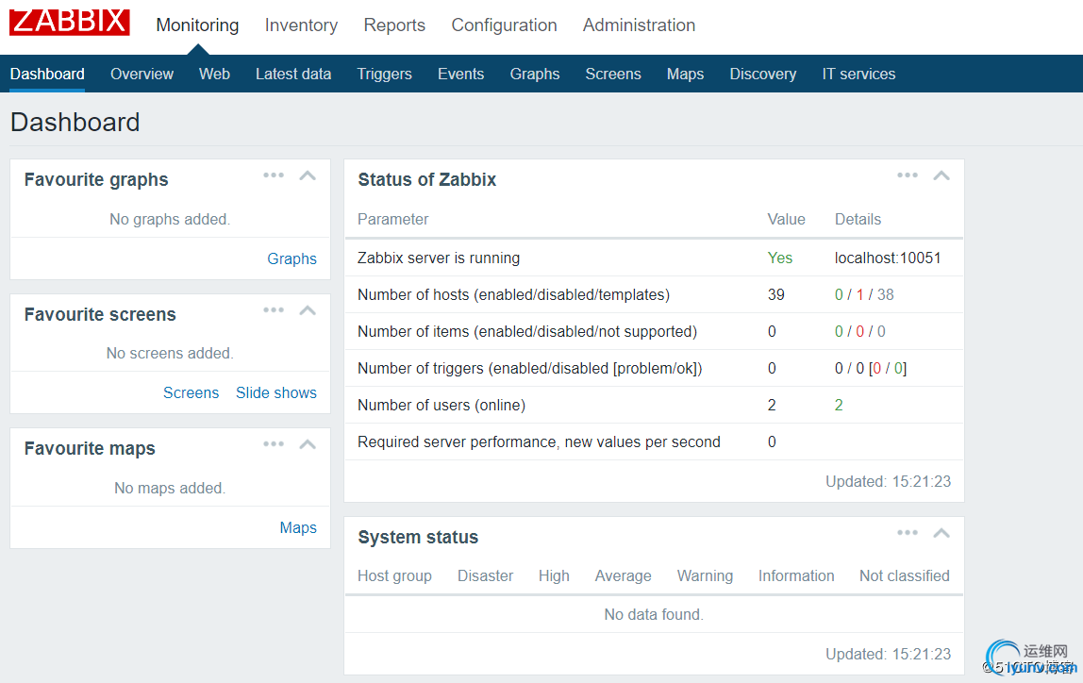This screenshot has width=1083, height=683.
Task: Open Favourite screens widget menu dots
Action: click(x=274, y=310)
